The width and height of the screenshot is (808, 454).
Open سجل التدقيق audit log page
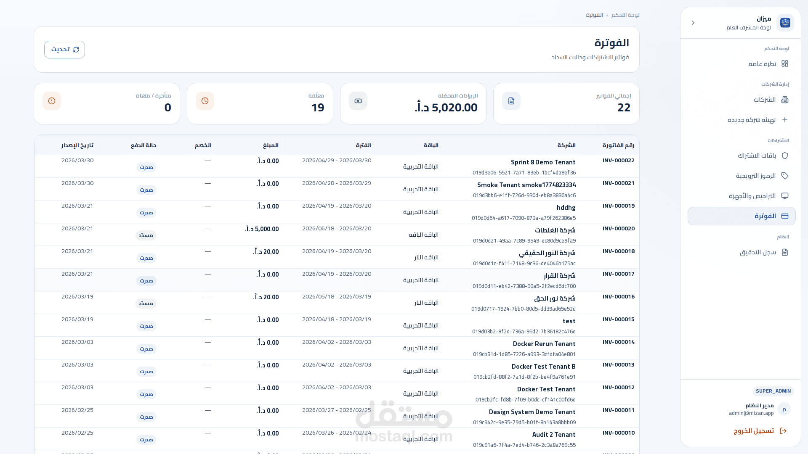757,252
